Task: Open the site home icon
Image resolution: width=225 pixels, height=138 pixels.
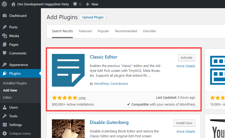Action: [13, 4]
